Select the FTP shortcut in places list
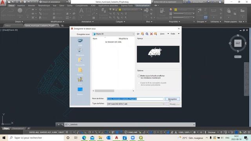The image size is (251, 141). click(x=80, y=81)
